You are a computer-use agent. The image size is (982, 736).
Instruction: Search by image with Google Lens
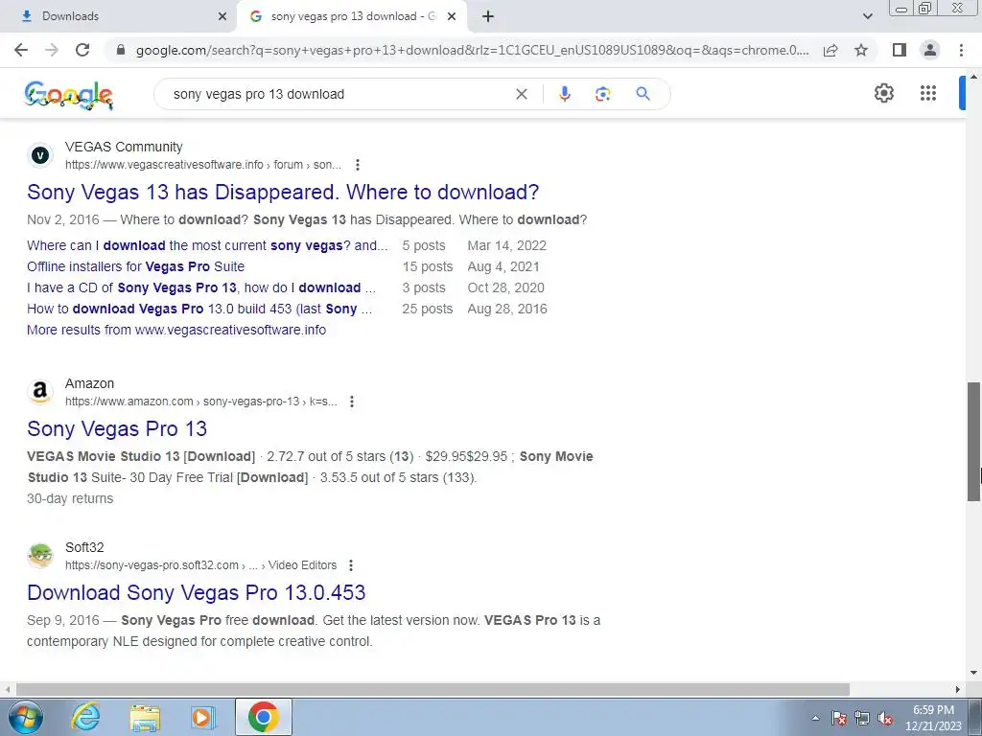(602, 94)
